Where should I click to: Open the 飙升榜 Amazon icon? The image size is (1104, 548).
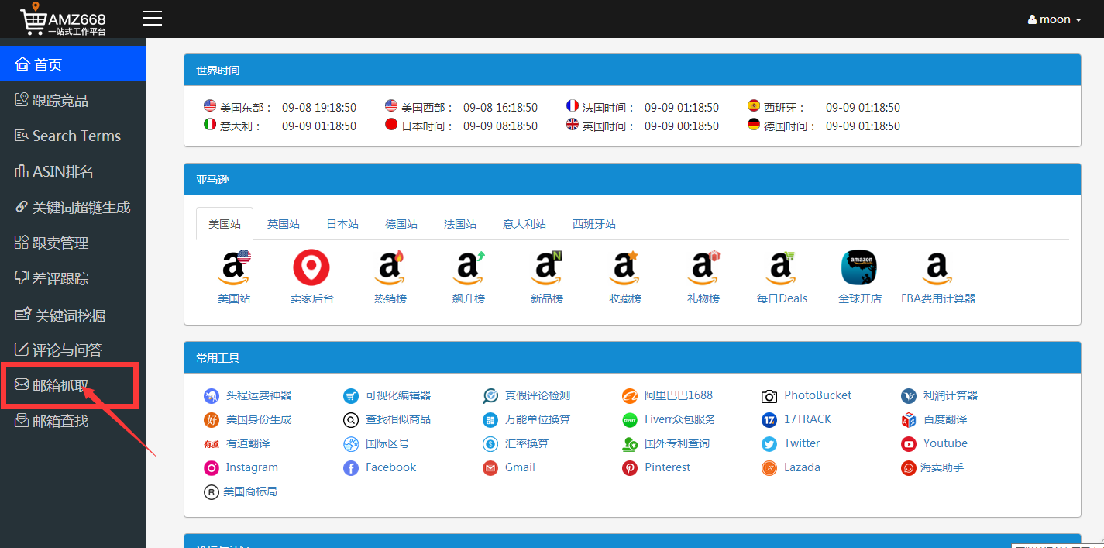click(x=469, y=267)
